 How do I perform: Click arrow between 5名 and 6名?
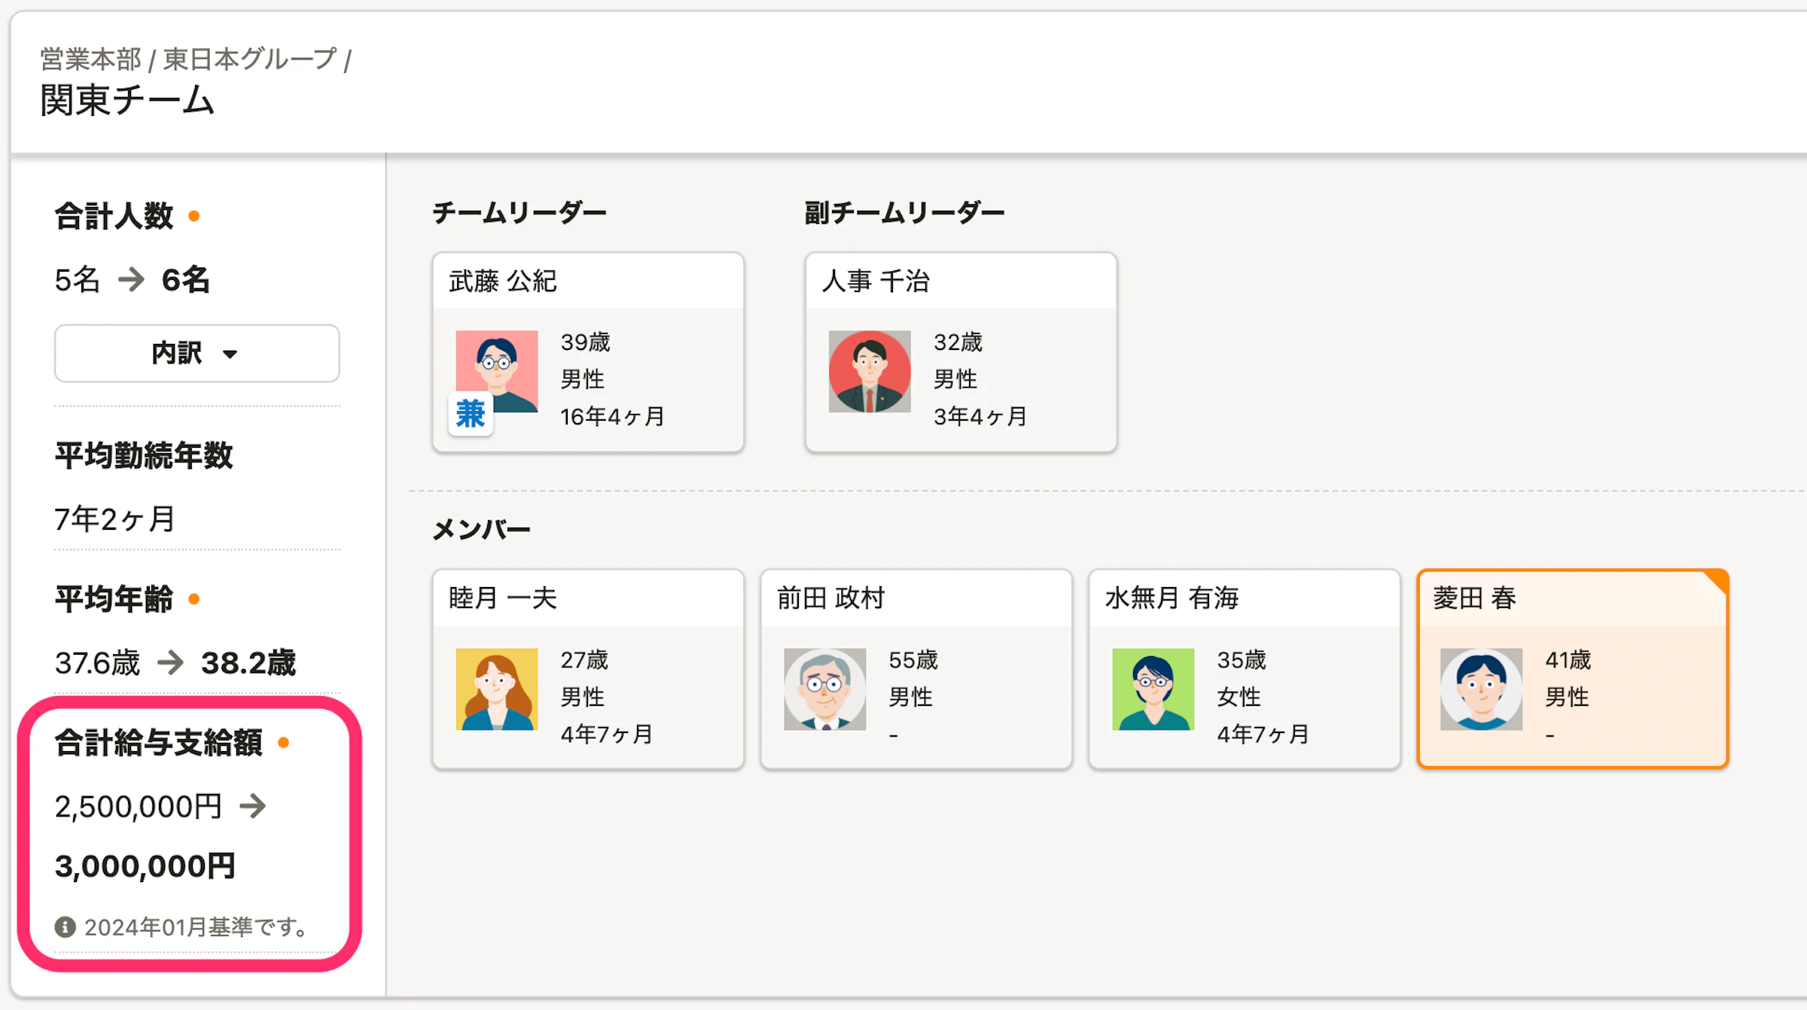point(131,280)
